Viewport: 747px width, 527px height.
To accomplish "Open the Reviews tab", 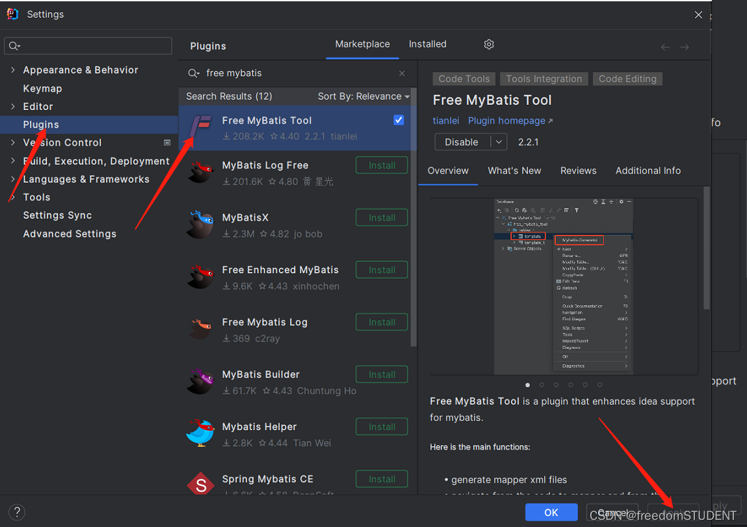I will [x=578, y=170].
